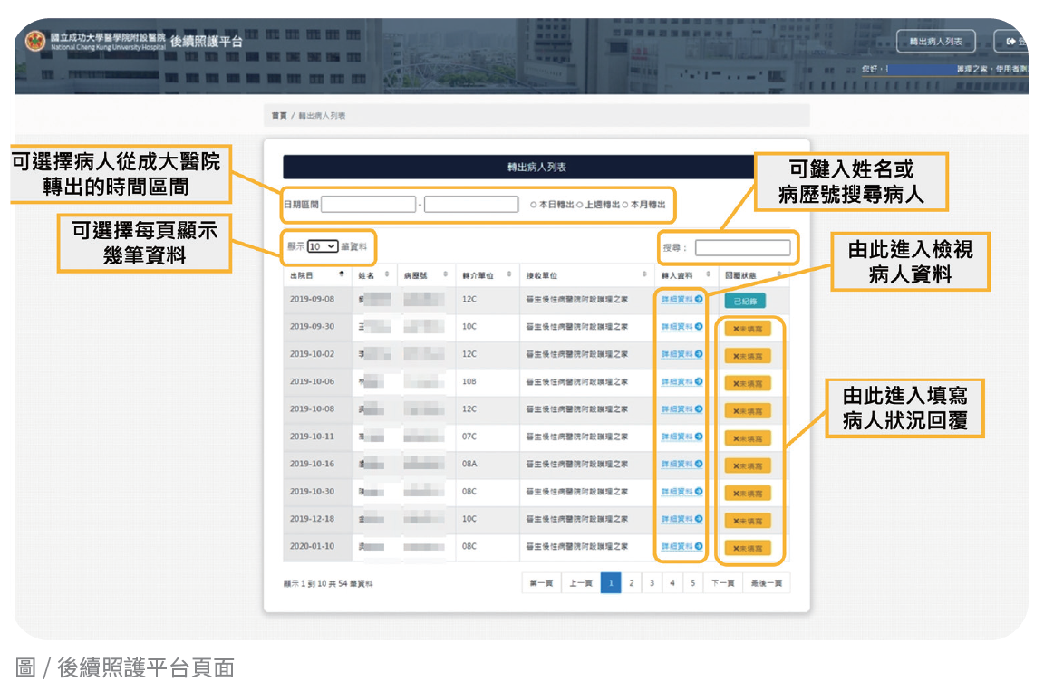Open 詳細資料 link for 2020-01-10 row
The image size is (1044, 691).
pyautogui.click(x=677, y=547)
